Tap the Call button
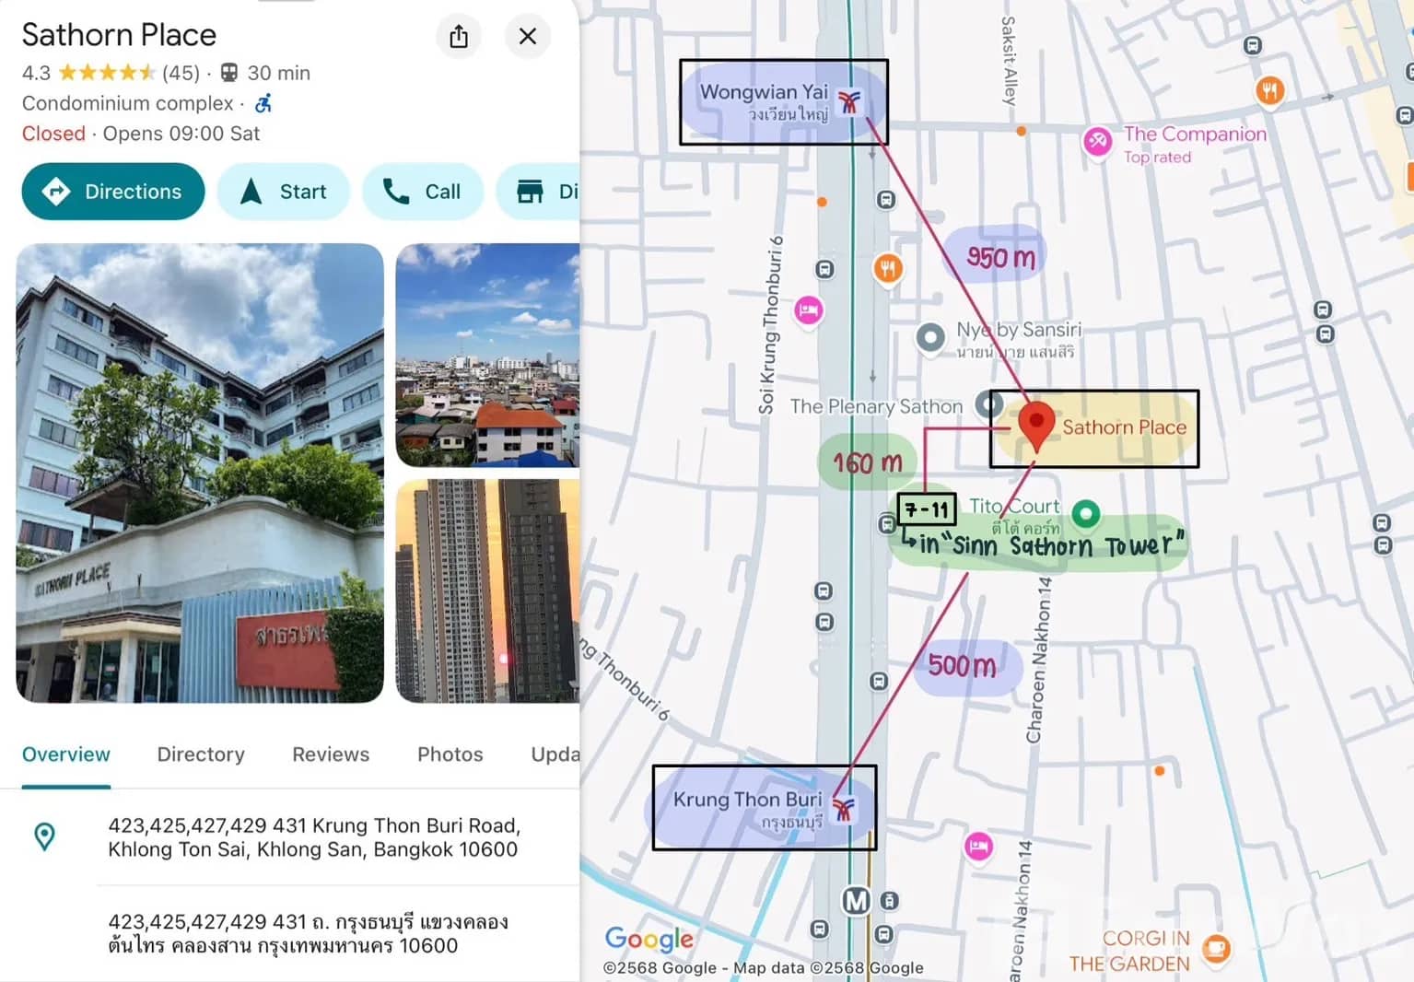The width and height of the screenshot is (1414, 982). click(423, 192)
